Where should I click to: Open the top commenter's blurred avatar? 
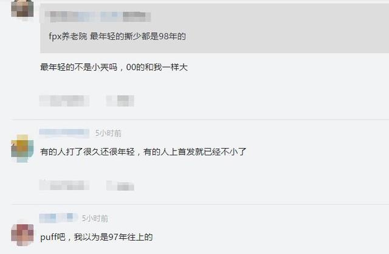[22, 9]
